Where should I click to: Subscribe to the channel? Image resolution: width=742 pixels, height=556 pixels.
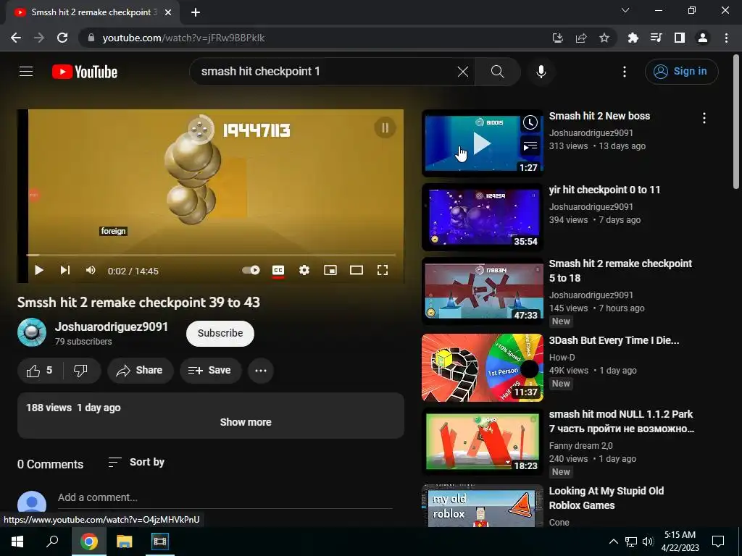tap(220, 333)
